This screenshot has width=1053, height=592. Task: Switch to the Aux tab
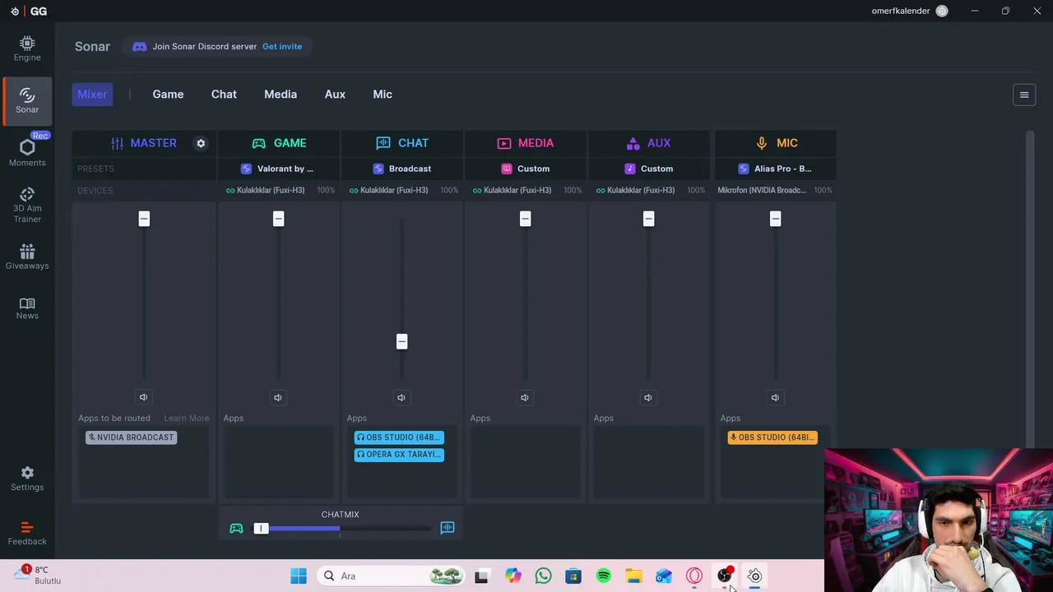pyautogui.click(x=335, y=95)
